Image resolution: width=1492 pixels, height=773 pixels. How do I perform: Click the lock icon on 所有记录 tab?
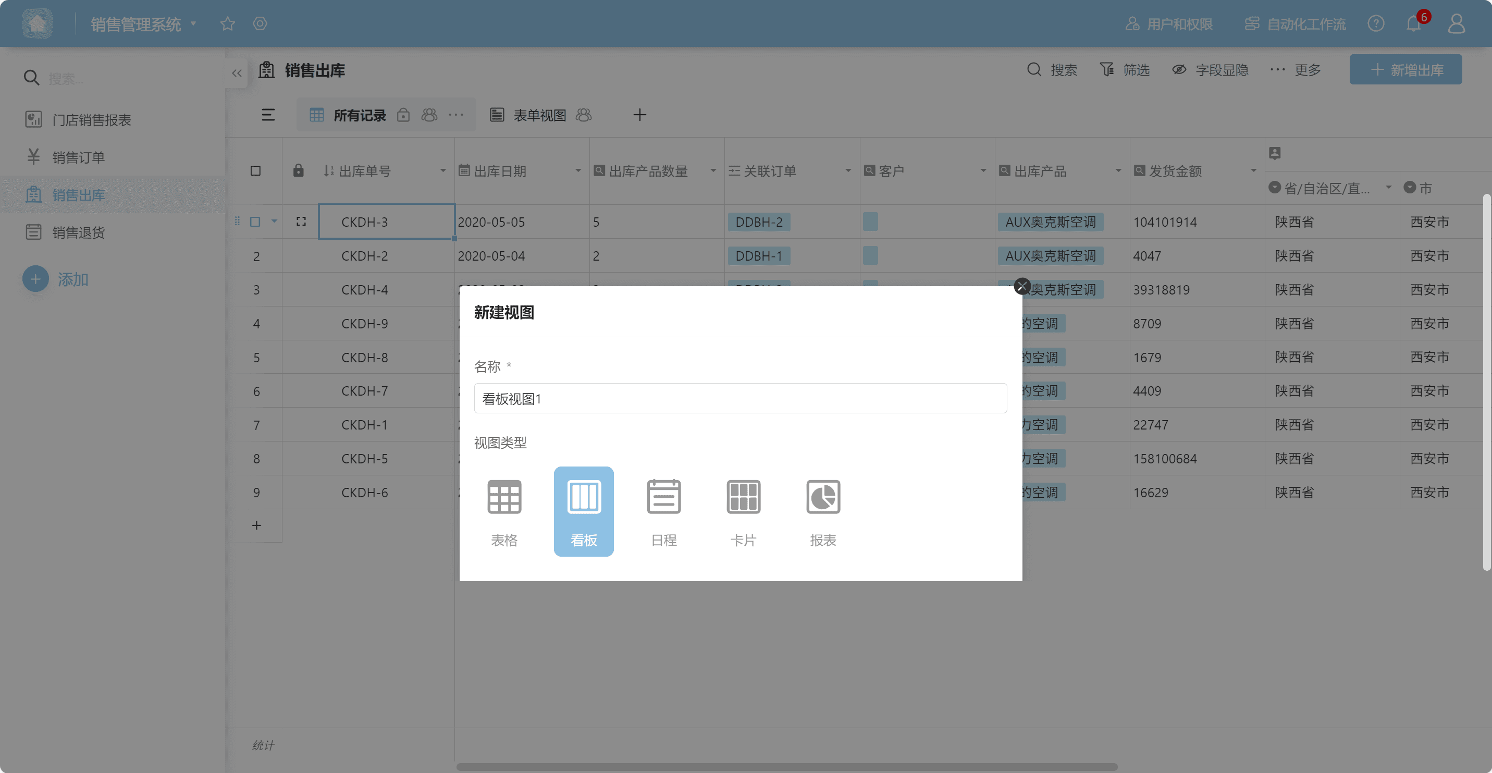[x=404, y=115]
